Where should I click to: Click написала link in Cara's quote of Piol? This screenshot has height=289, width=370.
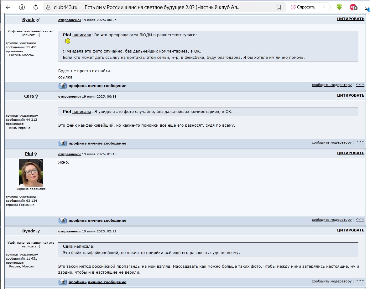tap(82, 111)
